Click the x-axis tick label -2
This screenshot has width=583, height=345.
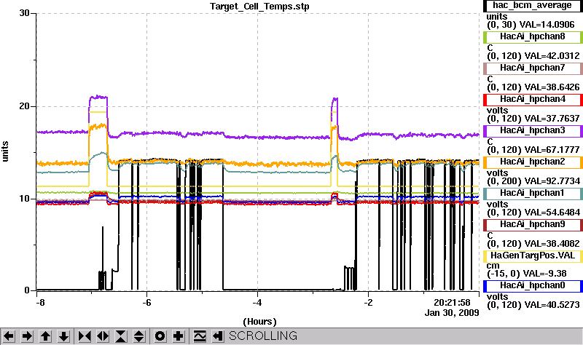pyautogui.click(x=368, y=303)
